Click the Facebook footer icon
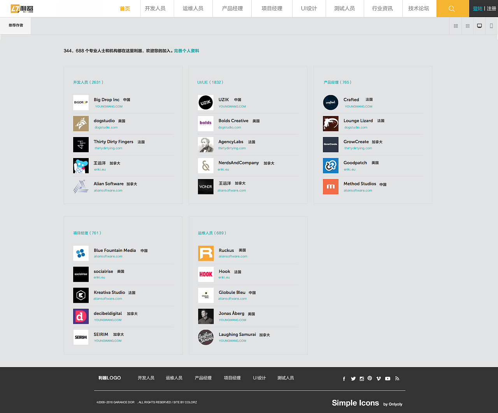This screenshot has height=413, width=498. coord(344,379)
